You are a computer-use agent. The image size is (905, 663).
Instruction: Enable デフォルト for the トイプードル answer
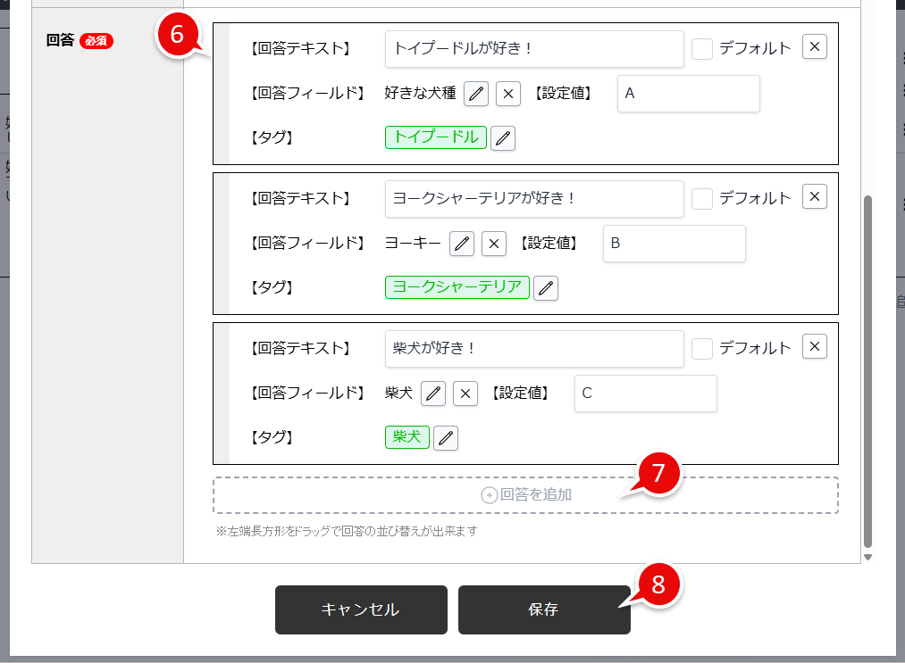point(701,46)
